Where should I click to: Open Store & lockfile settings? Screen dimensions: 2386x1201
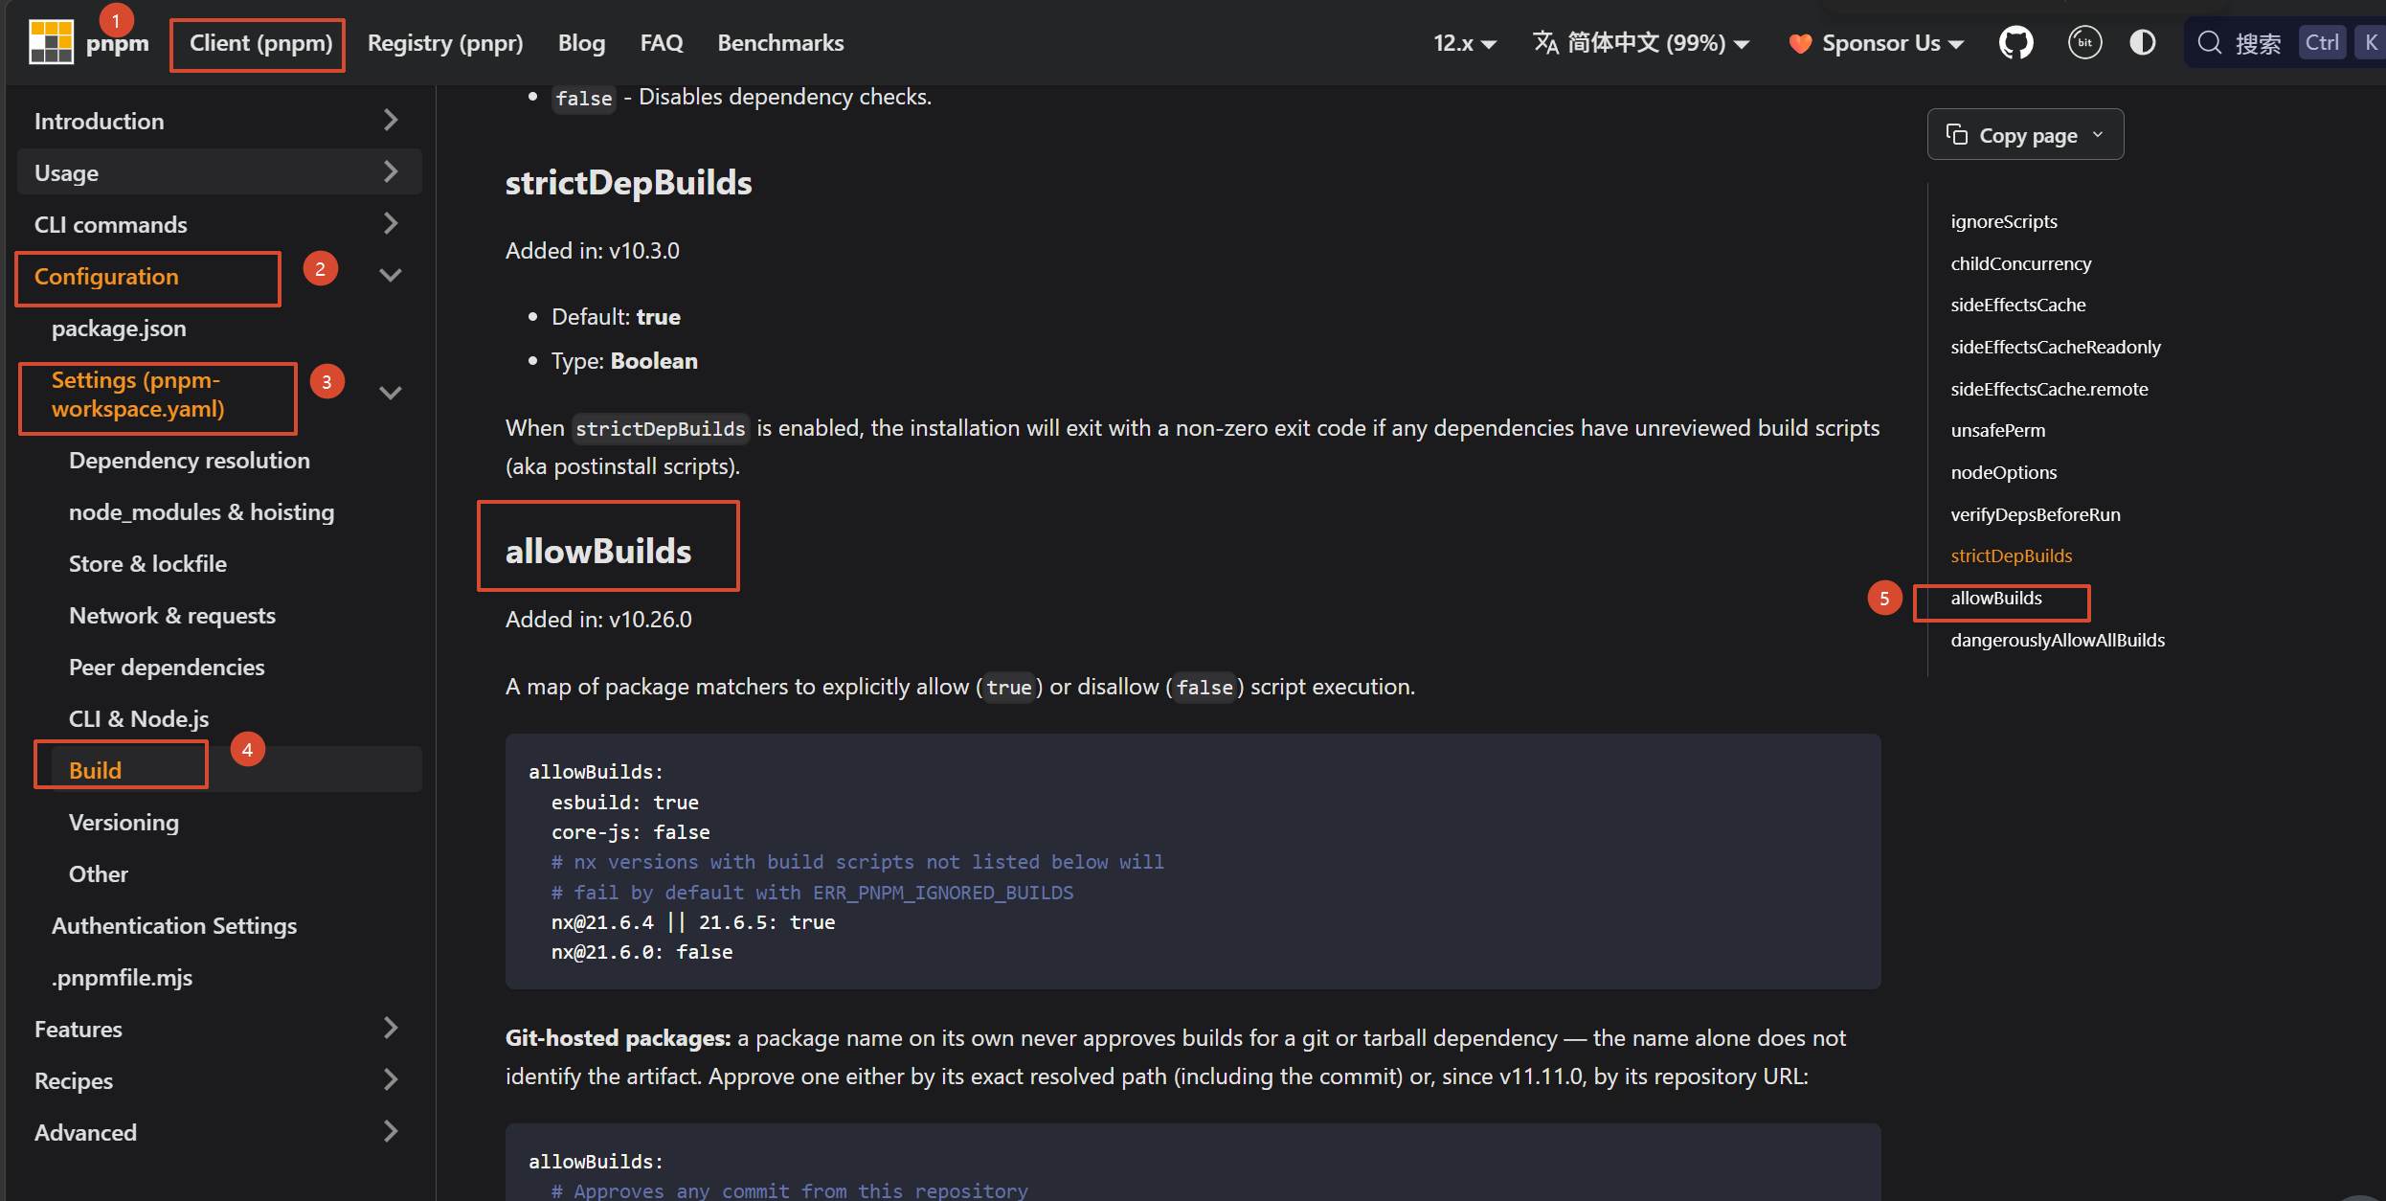(147, 564)
